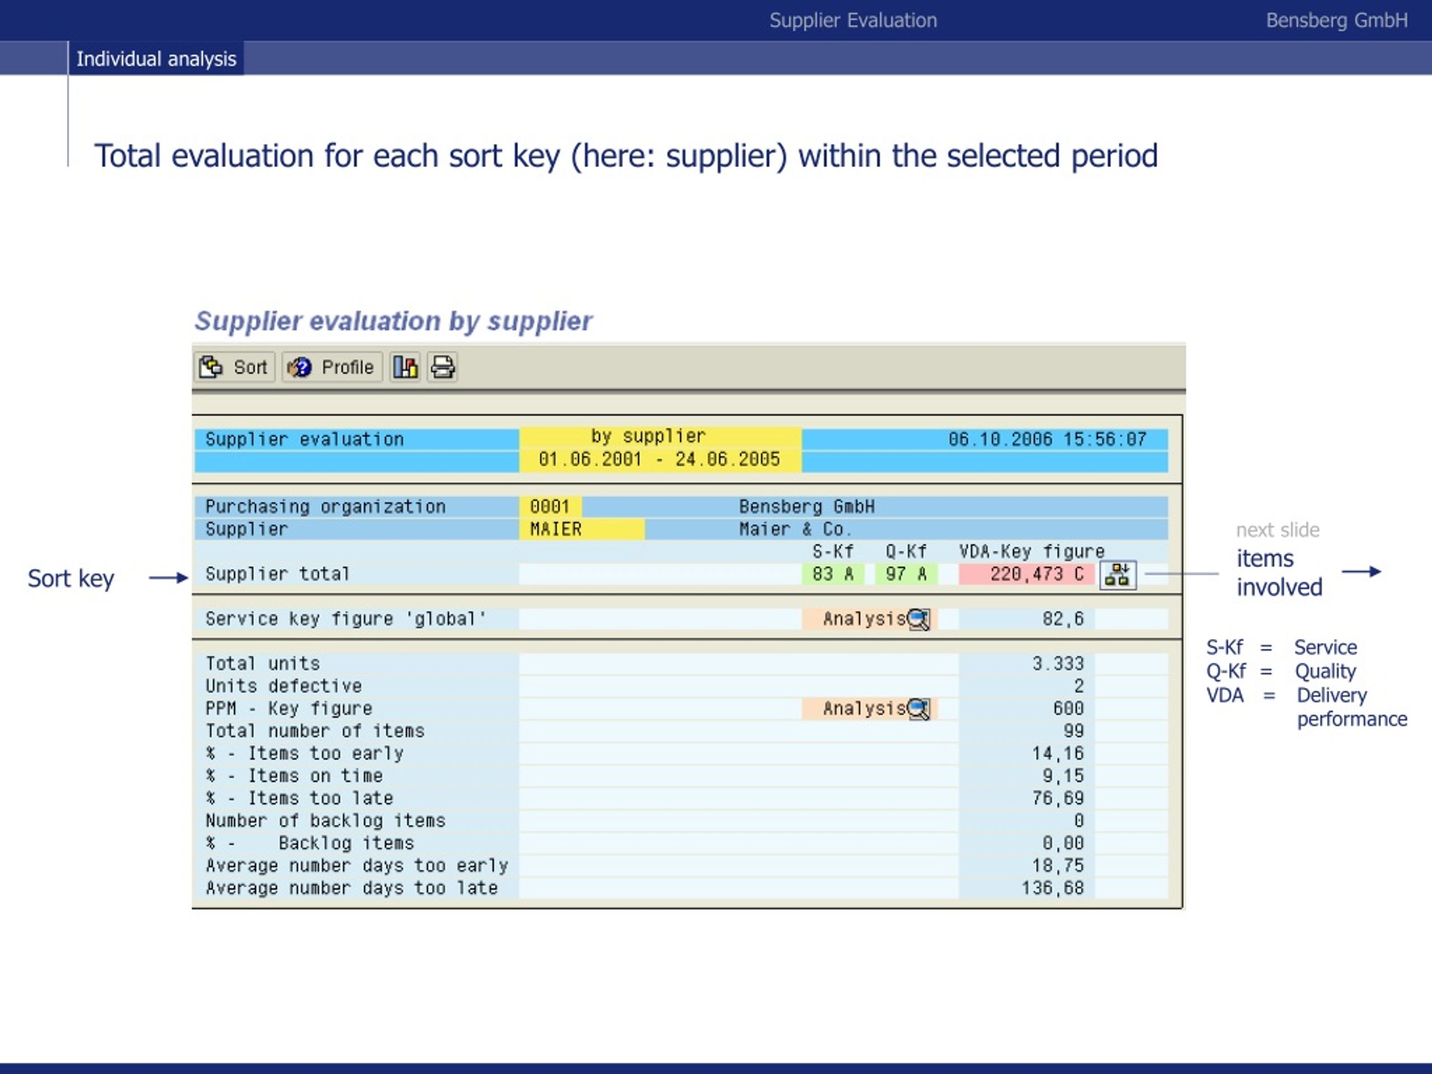This screenshot has width=1432, height=1074.
Task: Click % Items too late value 76,69
Action: [1058, 798]
